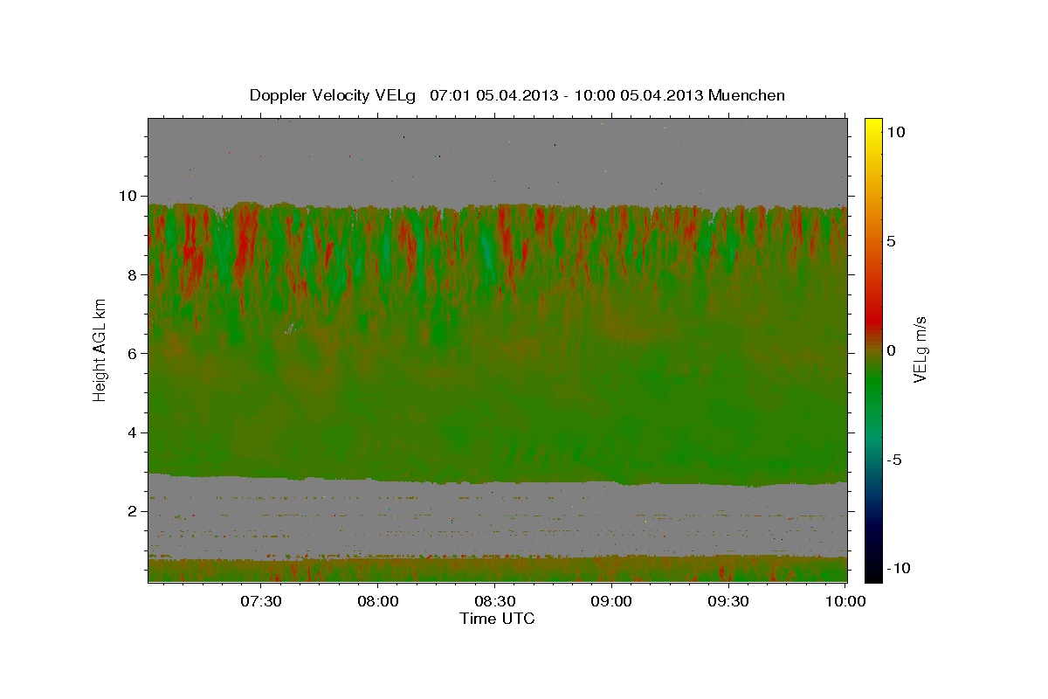Click the 09:00 time tick label
Image resolution: width=1048 pixels, height=699 pixels.
pyautogui.click(x=611, y=601)
